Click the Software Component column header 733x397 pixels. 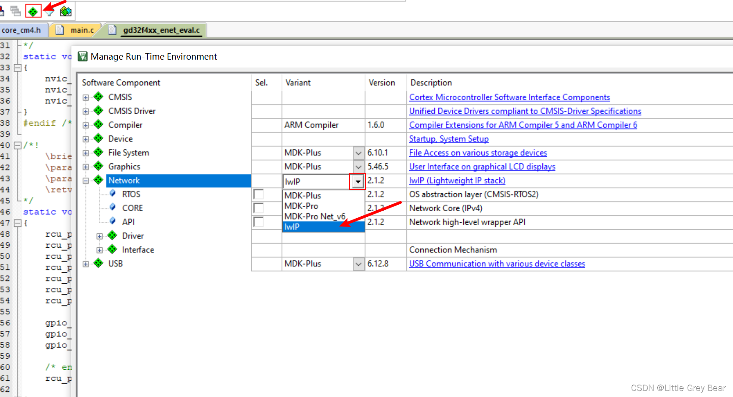(121, 83)
